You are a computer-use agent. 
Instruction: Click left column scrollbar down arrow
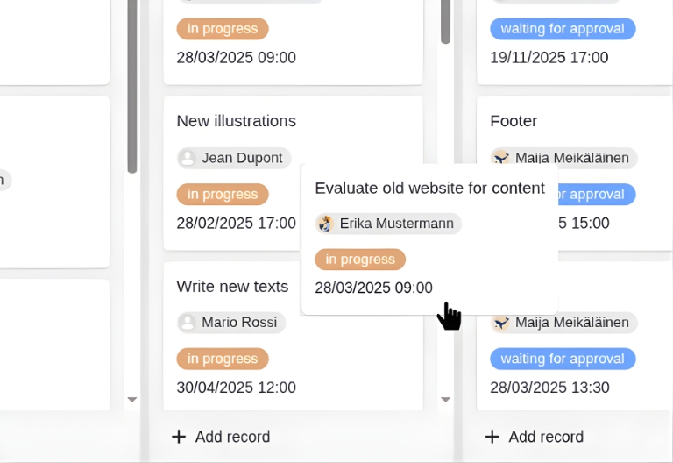tap(132, 400)
